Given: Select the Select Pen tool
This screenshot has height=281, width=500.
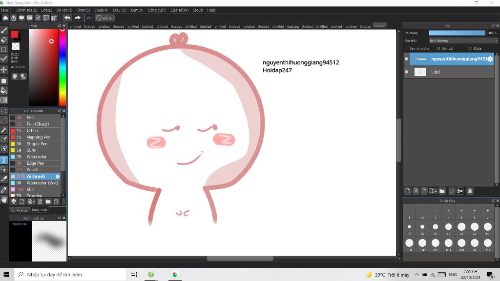Looking at the screenshot, I should pos(4,139).
